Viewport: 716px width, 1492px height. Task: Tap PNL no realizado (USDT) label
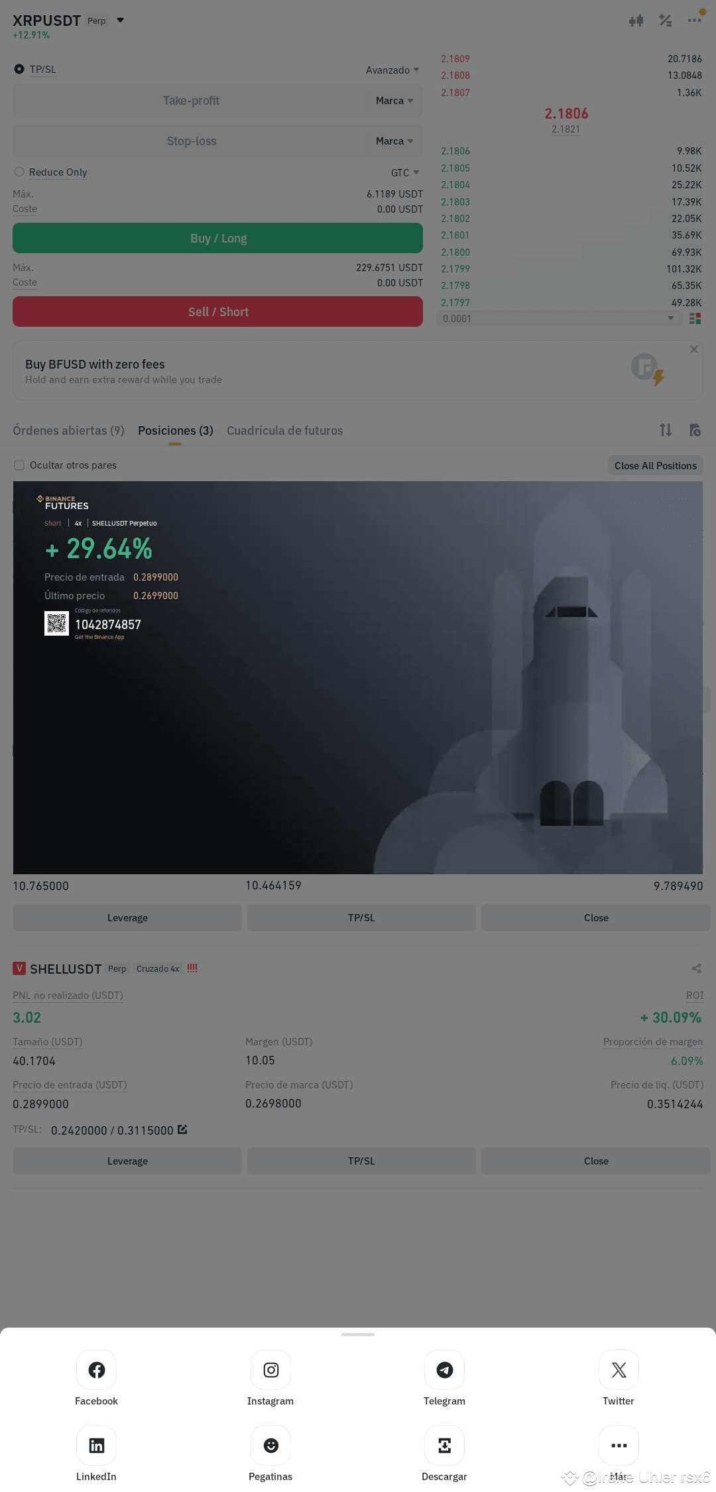pyautogui.click(x=68, y=995)
